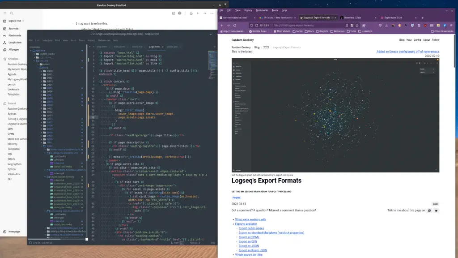Toggle Logseq left sidebar hamburger icon
Viewport: 458px width, 258px height.
click(5, 13)
